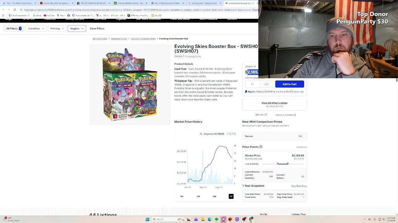
Task: Open the Gmail bookmark
Action: point(38,15)
